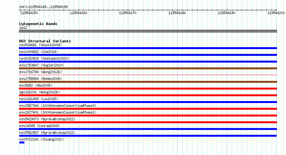Image resolution: width=286 pixels, height=155 pixels.
Task: Open esv2763647 (Vogler2010) variant label
Action: (41, 65)
